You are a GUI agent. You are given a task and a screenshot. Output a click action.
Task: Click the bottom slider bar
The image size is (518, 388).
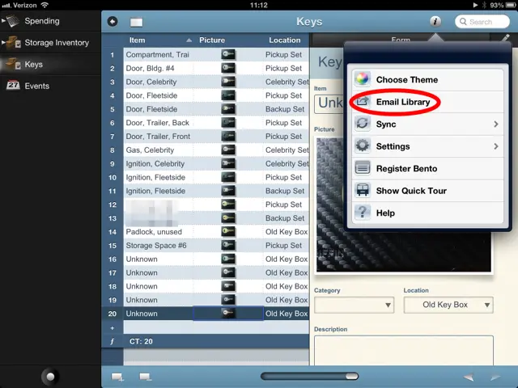309,376
